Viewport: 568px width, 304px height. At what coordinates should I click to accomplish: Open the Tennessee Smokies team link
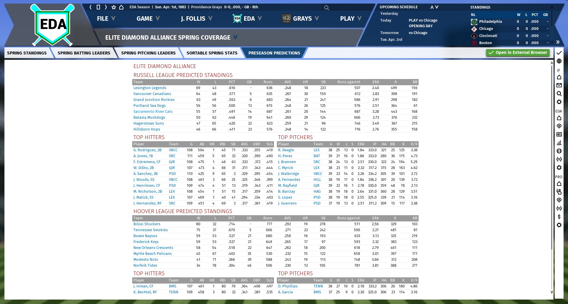coord(151,230)
